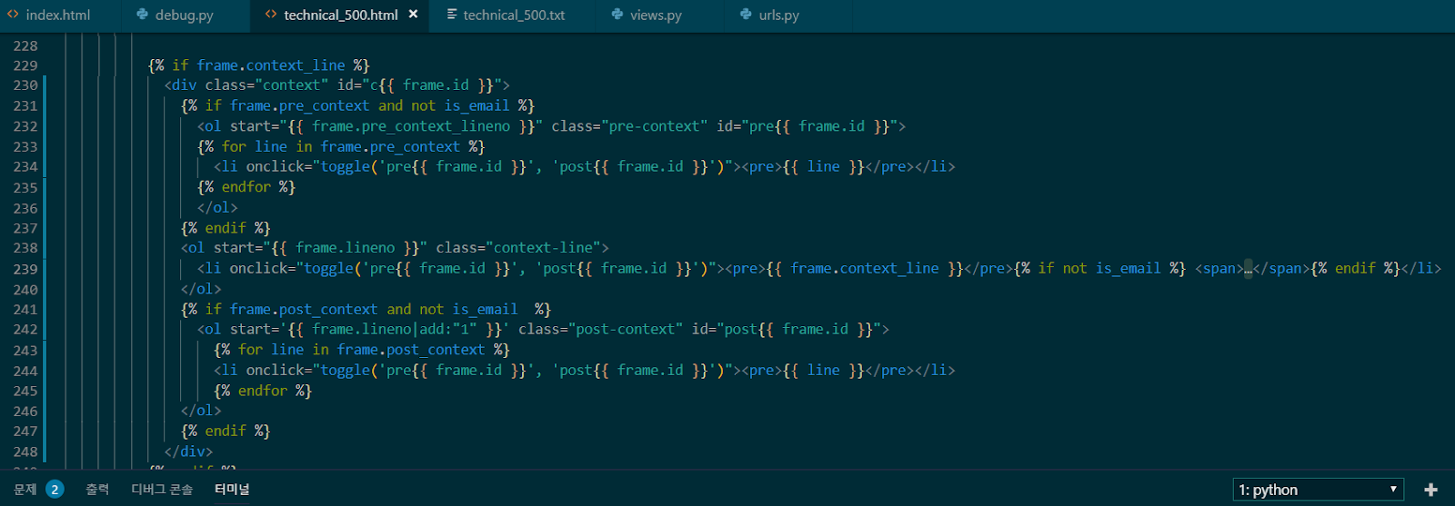Screen dimensions: 1455x506
Task: Add a new terminal with the plus icon
Action: (x=1430, y=490)
